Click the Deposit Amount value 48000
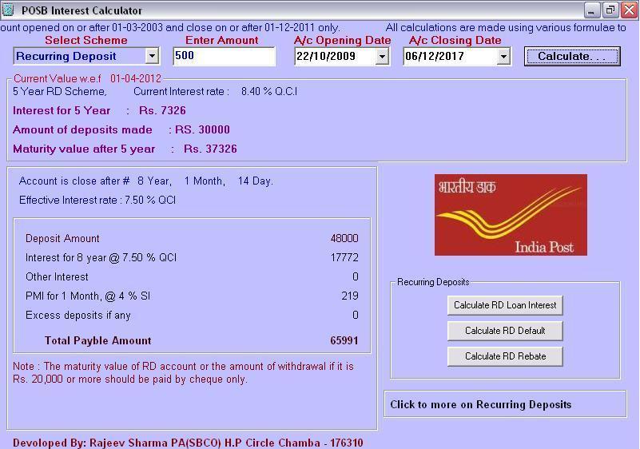 click(x=344, y=238)
